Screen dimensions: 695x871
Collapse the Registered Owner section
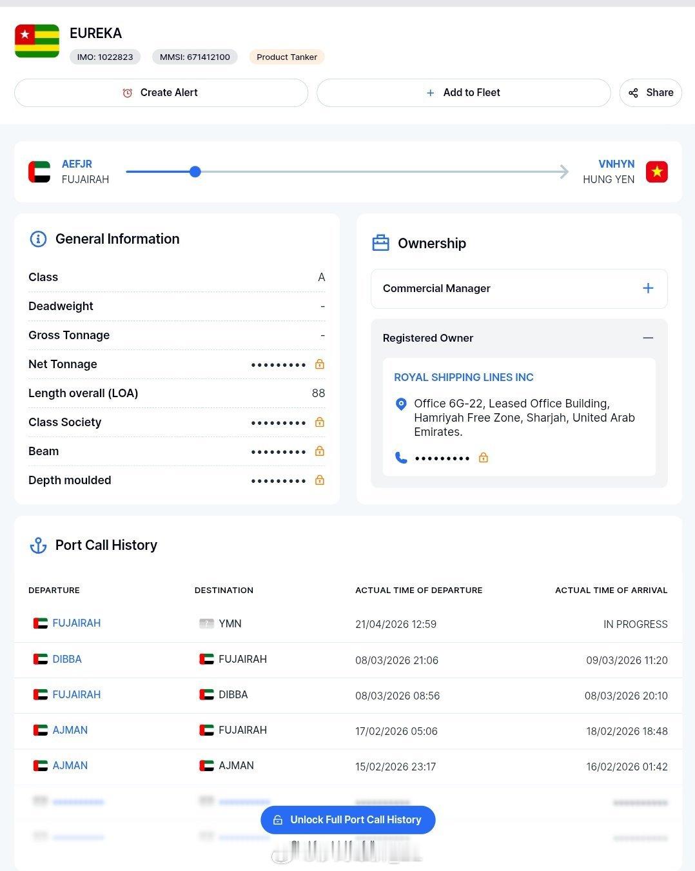coord(648,338)
